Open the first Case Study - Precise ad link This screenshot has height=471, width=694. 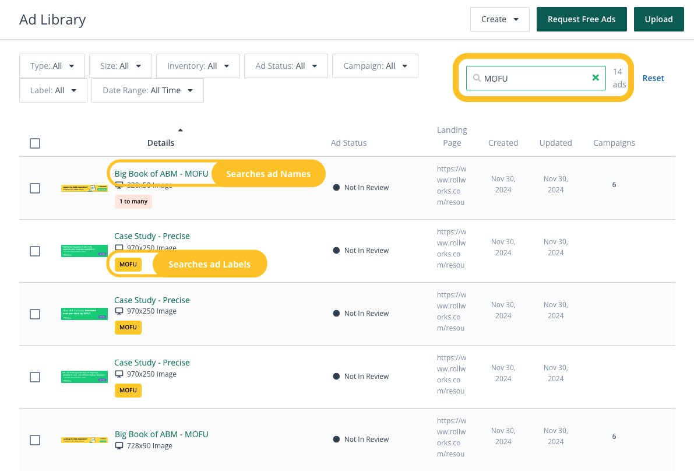coord(152,236)
